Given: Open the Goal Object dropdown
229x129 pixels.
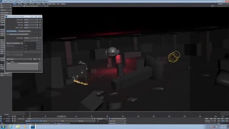Looking at the screenshot, I should 31,38.
